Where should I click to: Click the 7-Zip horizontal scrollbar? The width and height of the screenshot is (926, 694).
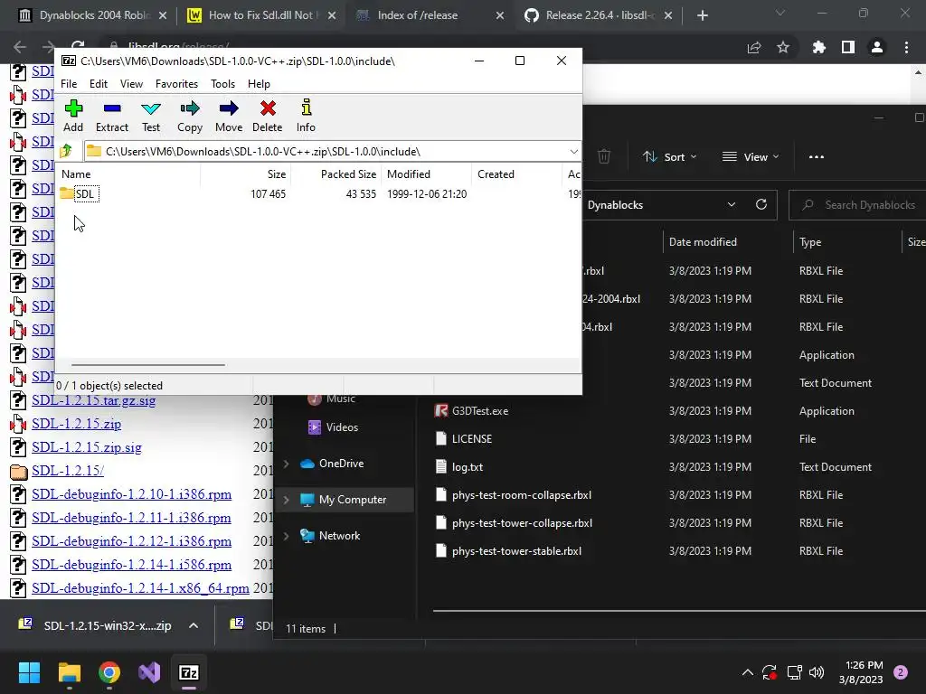(x=147, y=365)
